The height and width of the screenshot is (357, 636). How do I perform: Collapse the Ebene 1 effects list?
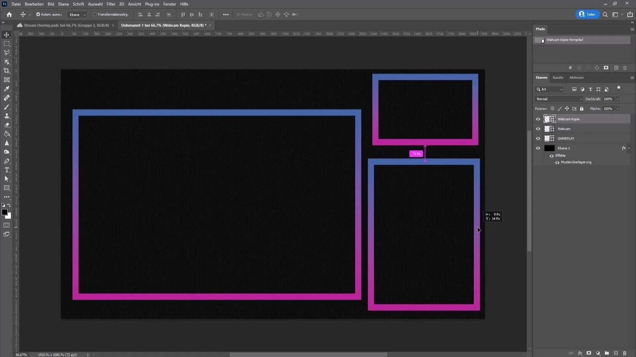point(629,148)
